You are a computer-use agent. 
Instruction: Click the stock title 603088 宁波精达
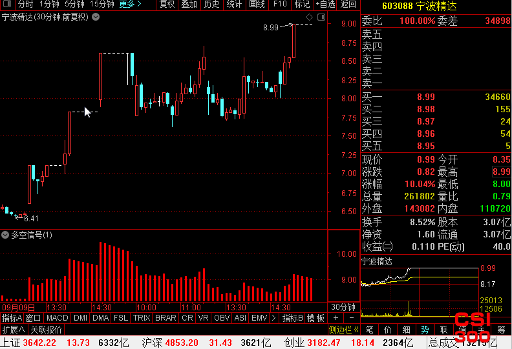tap(420, 6)
